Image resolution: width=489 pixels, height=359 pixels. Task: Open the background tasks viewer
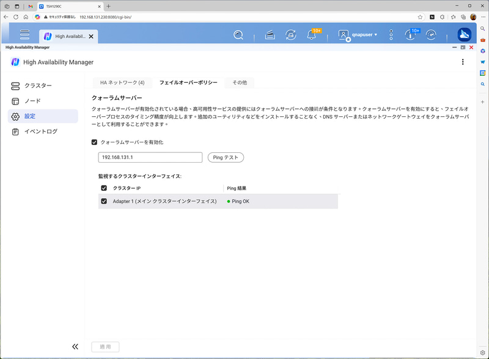(x=269, y=35)
